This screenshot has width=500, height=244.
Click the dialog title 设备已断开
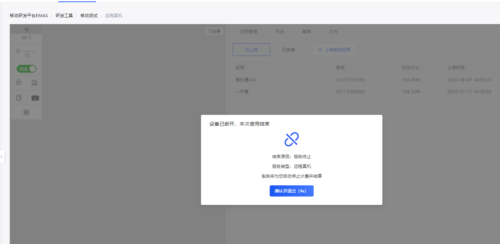click(239, 124)
